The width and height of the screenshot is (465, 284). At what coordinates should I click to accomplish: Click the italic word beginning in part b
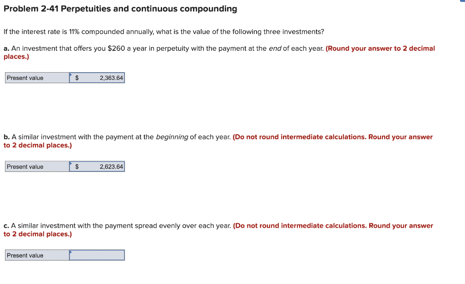coord(171,137)
